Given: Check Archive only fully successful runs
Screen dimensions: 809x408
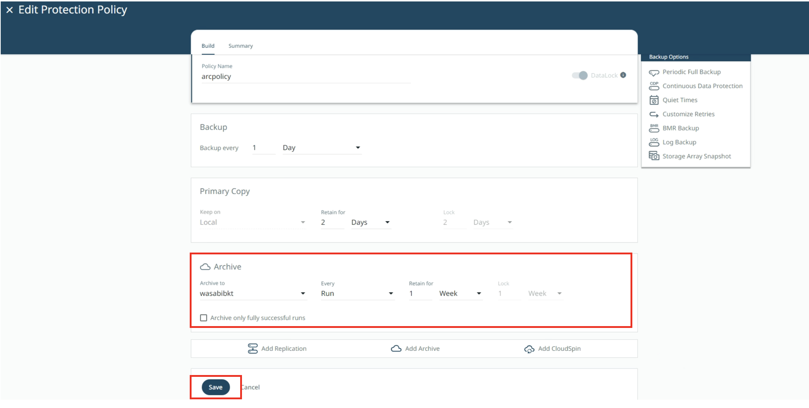Looking at the screenshot, I should coord(204,318).
